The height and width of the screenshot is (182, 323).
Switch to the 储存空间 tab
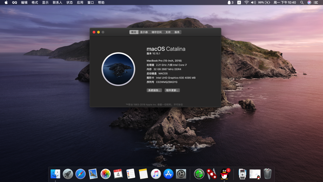coord(156,32)
